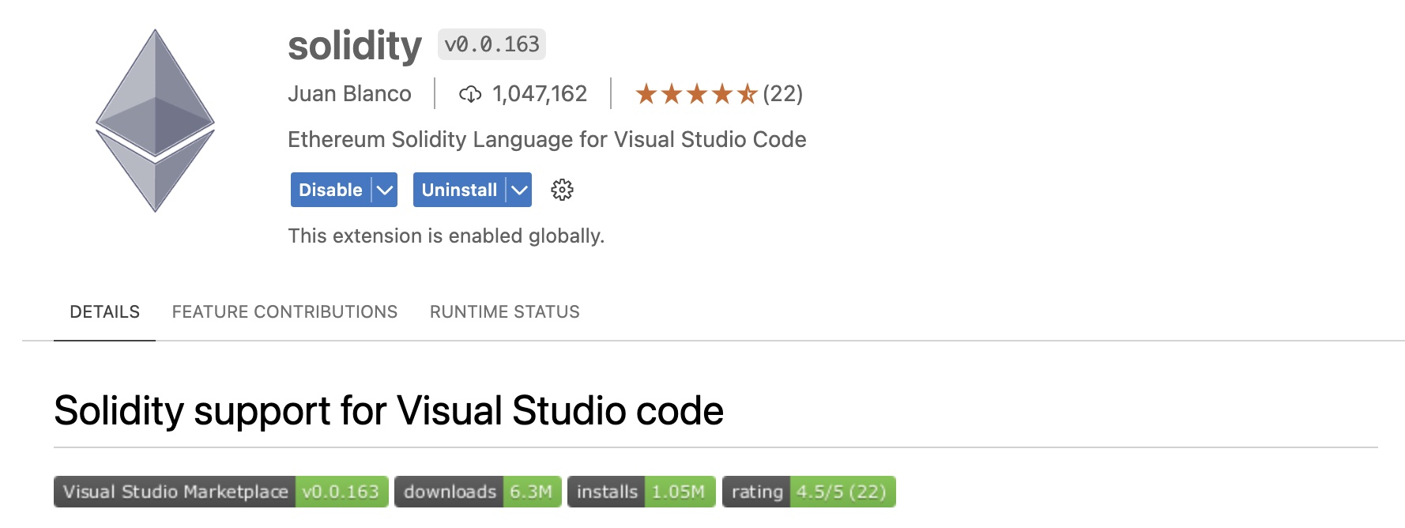Screen dimensions: 1405x528
Task: Expand the Disable dropdown arrow
Action: [x=385, y=190]
